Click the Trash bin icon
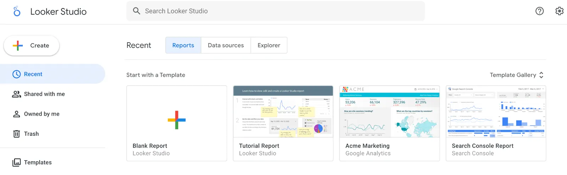567x175 pixels. click(17, 134)
